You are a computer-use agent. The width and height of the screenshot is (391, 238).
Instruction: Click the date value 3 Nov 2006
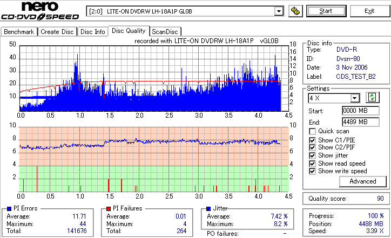coord(352,67)
